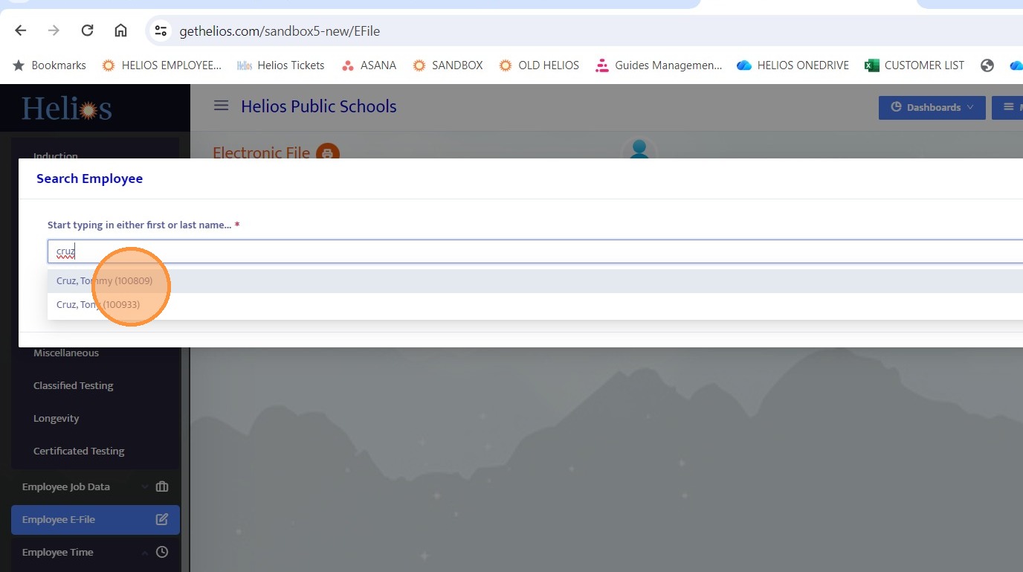Image resolution: width=1023 pixels, height=572 pixels.
Task: Click the Employee Job Data briefcase icon
Action: point(162,487)
